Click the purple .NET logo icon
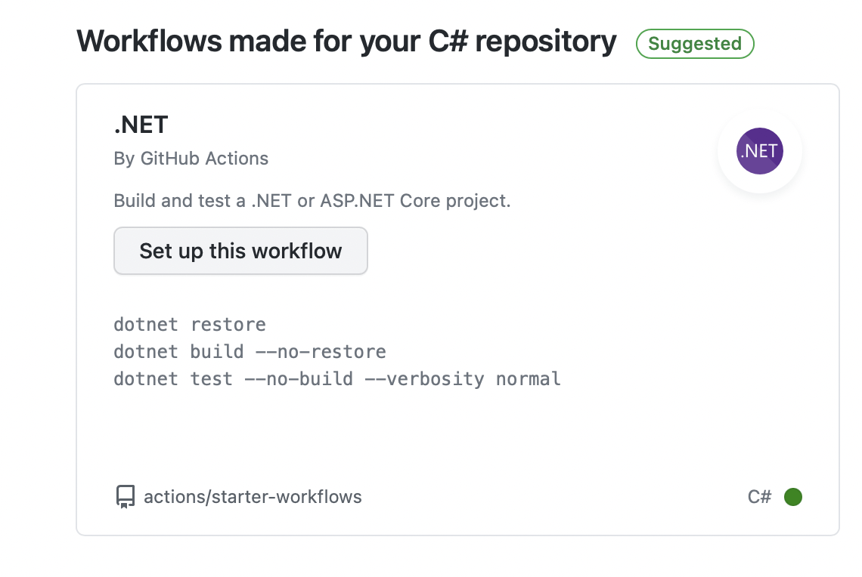 click(759, 151)
